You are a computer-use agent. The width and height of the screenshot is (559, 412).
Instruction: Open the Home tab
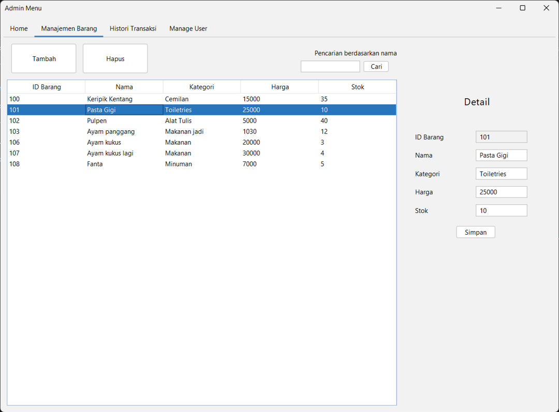(19, 28)
